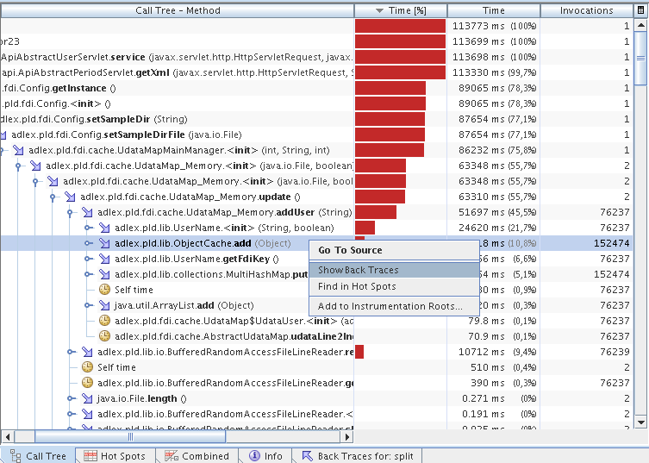Select Config.setSampleDir (String) row

(x=316, y=119)
